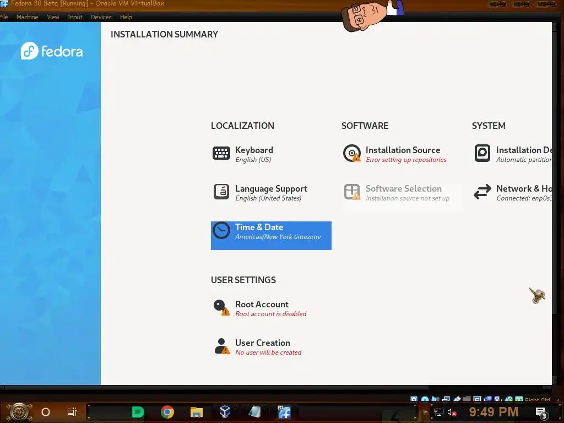Image resolution: width=564 pixels, height=423 pixels.
Task: Launch Google Chrome from the taskbar
Action: 167,412
